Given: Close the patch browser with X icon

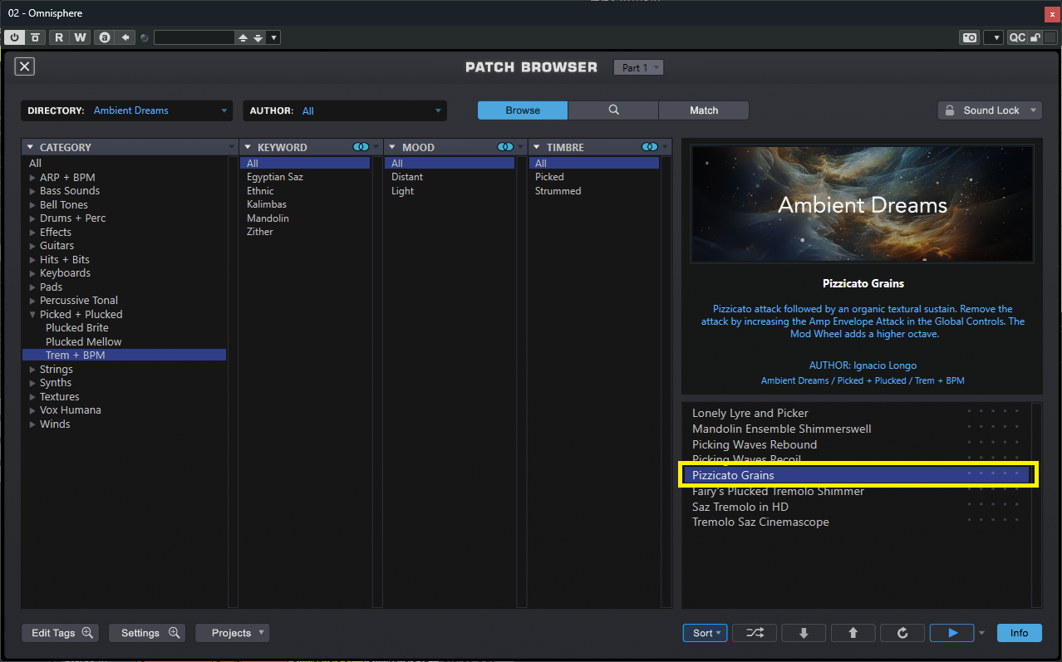Looking at the screenshot, I should click(x=25, y=67).
